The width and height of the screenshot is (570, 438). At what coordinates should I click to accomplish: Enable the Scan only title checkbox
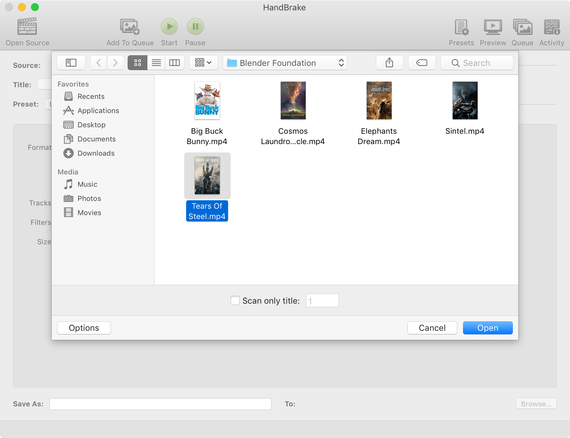[x=235, y=300]
